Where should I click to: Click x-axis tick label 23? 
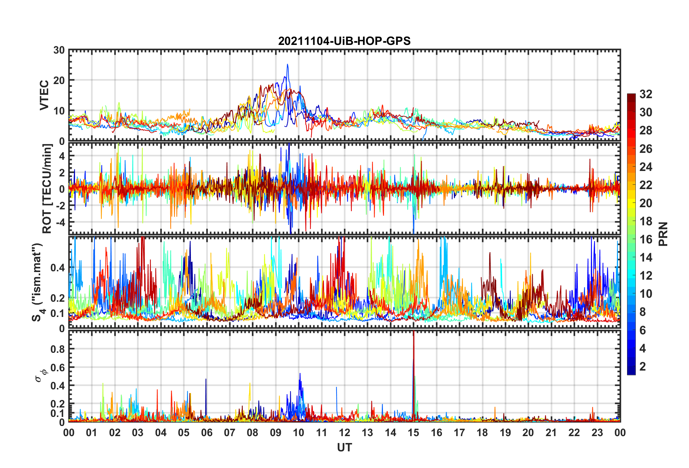pyautogui.click(x=597, y=433)
